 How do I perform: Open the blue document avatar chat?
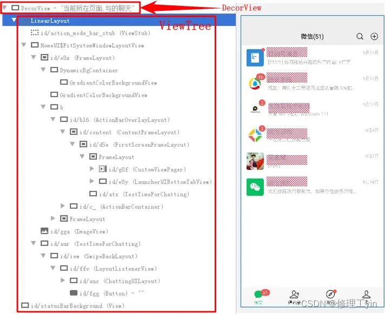tap(255, 58)
